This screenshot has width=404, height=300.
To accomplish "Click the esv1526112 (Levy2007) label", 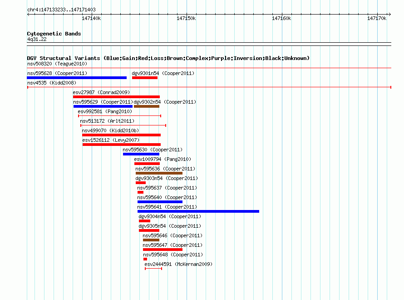I will point(111,140).
